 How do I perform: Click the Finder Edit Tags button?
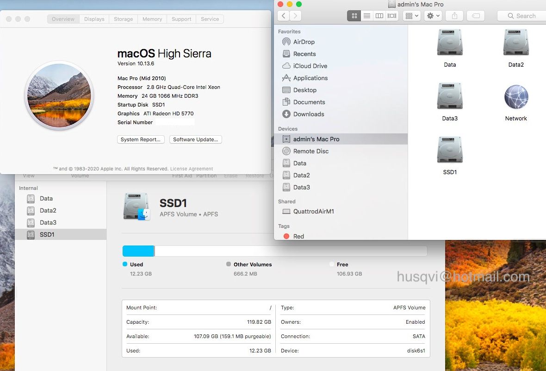[476, 16]
